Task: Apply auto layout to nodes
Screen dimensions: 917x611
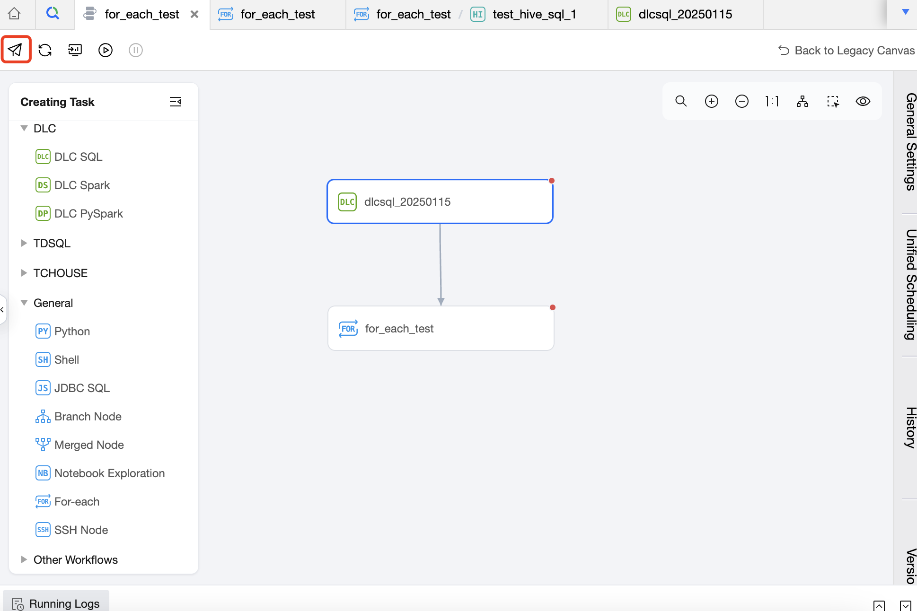Action: coord(802,101)
